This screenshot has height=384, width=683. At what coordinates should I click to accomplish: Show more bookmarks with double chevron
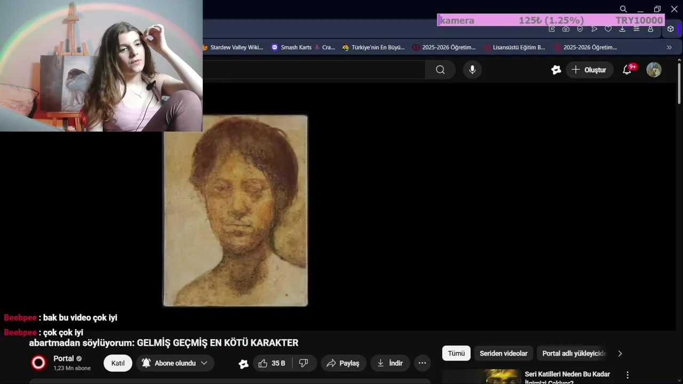pyautogui.click(x=669, y=47)
